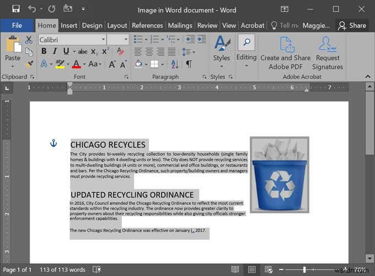Click the Cut scissors icon
The width and height of the screenshot is (375, 276).
tap(29, 40)
